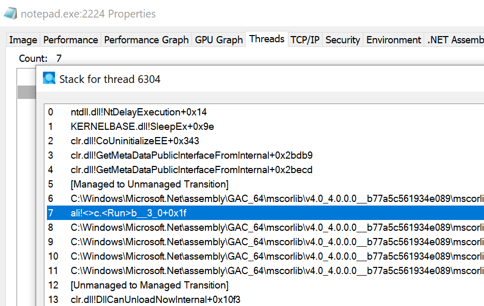This screenshot has height=306, width=484.
Task: Open the TCP/IP tab
Action: click(304, 40)
